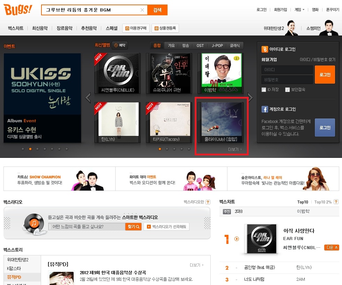
Task: Open the 회원가입 link in top bar
Action: [x=280, y=10]
